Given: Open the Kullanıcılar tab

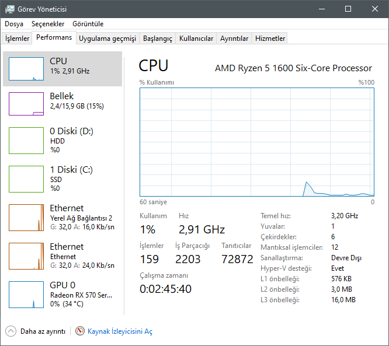Looking at the screenshot, I should tap(196, 39).
